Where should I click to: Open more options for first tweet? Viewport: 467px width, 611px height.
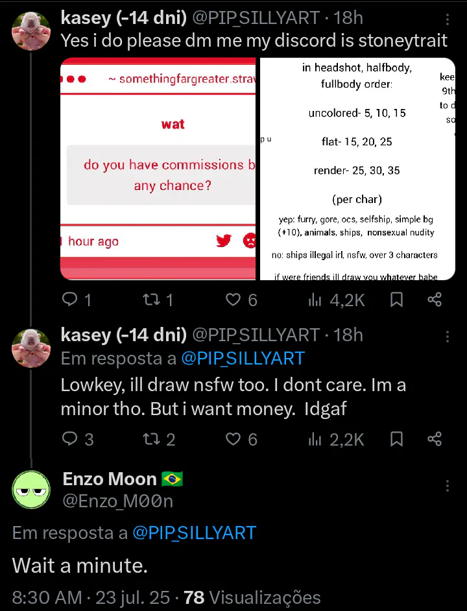click(448, 19)
